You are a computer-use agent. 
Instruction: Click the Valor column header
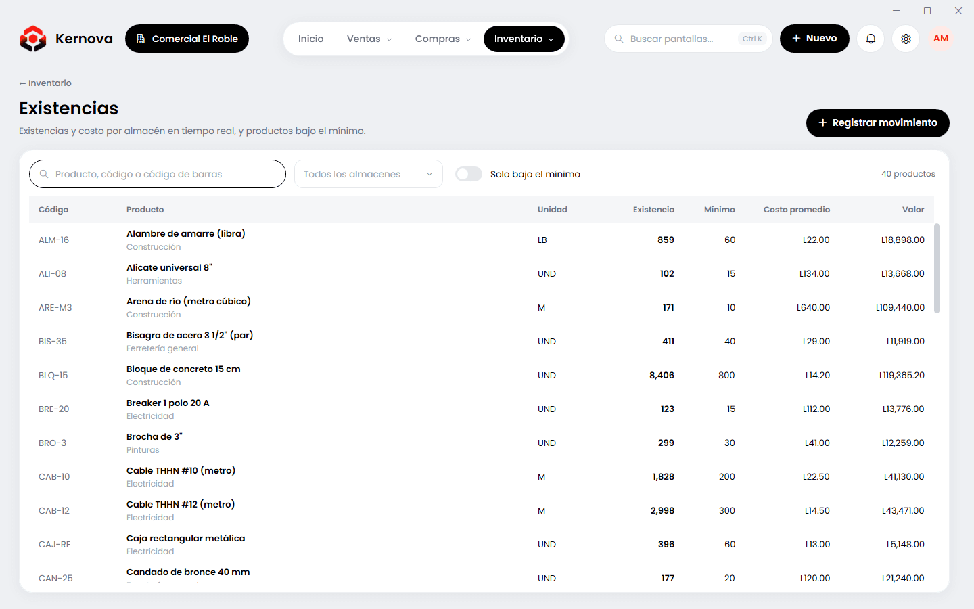(x=913, y=210)
